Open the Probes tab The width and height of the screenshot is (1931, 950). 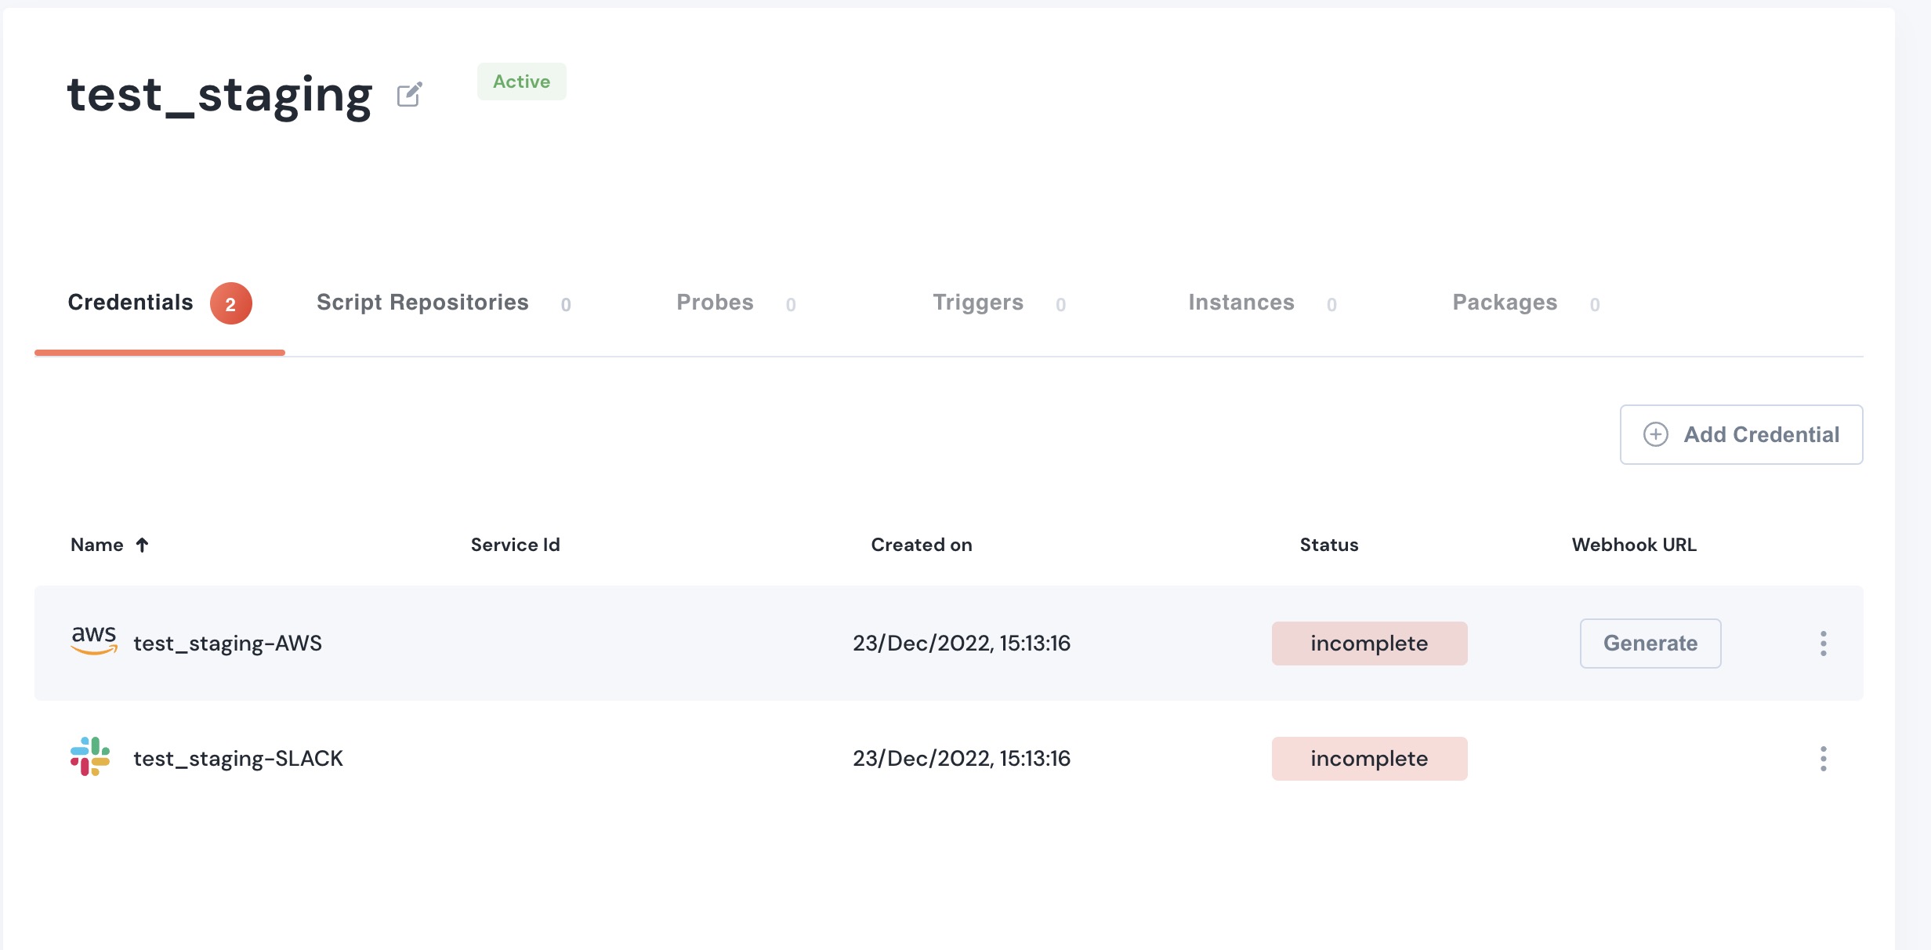coord(715,303)
